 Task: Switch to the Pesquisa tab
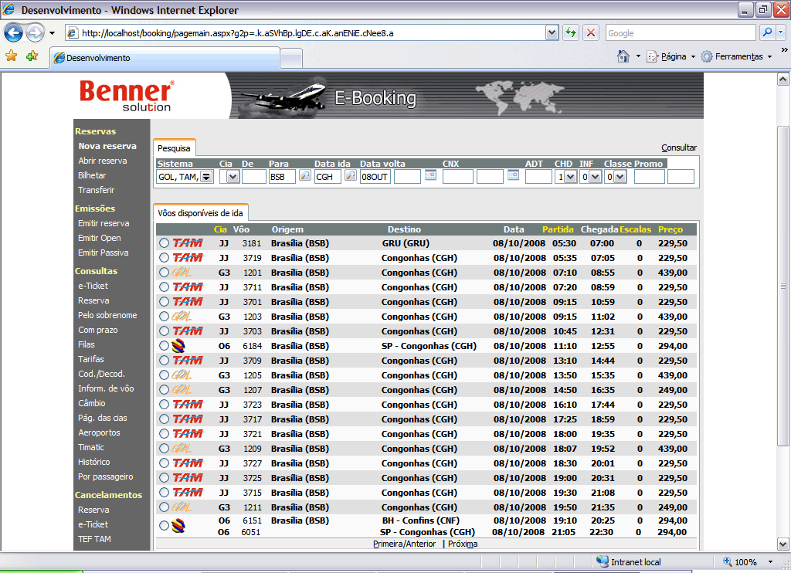pyautogui.click(x=174, y=148)
